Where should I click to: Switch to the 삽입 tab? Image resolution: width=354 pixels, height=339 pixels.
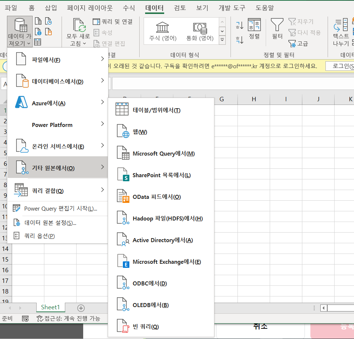point(51,8)
